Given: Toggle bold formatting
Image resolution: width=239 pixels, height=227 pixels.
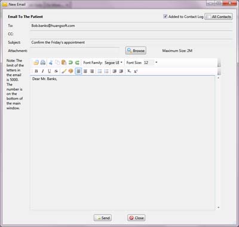Looking at the screenshot, I should (x=36, y=71).
